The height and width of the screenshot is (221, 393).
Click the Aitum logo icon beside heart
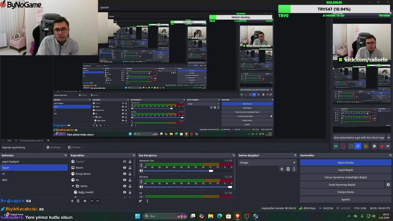pyautogui.click(x=388, y=146)
